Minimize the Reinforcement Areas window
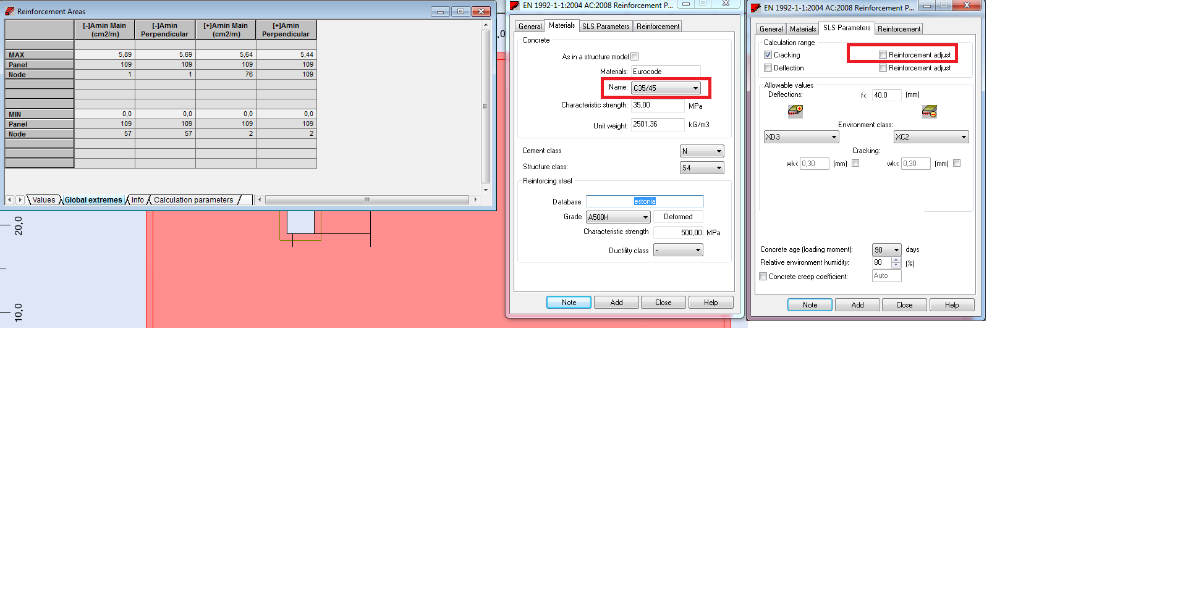Viewport: 1183px width, 615px height. tap(440, 11)
